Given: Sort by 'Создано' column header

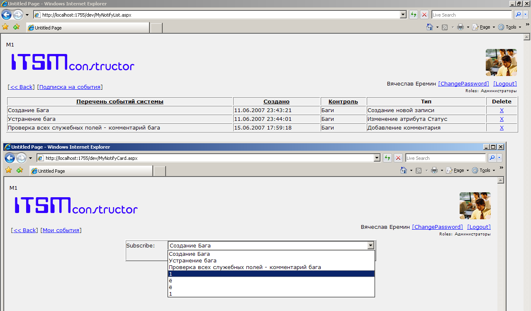Looking at the screenshot, I should click(x=277, y=101).
